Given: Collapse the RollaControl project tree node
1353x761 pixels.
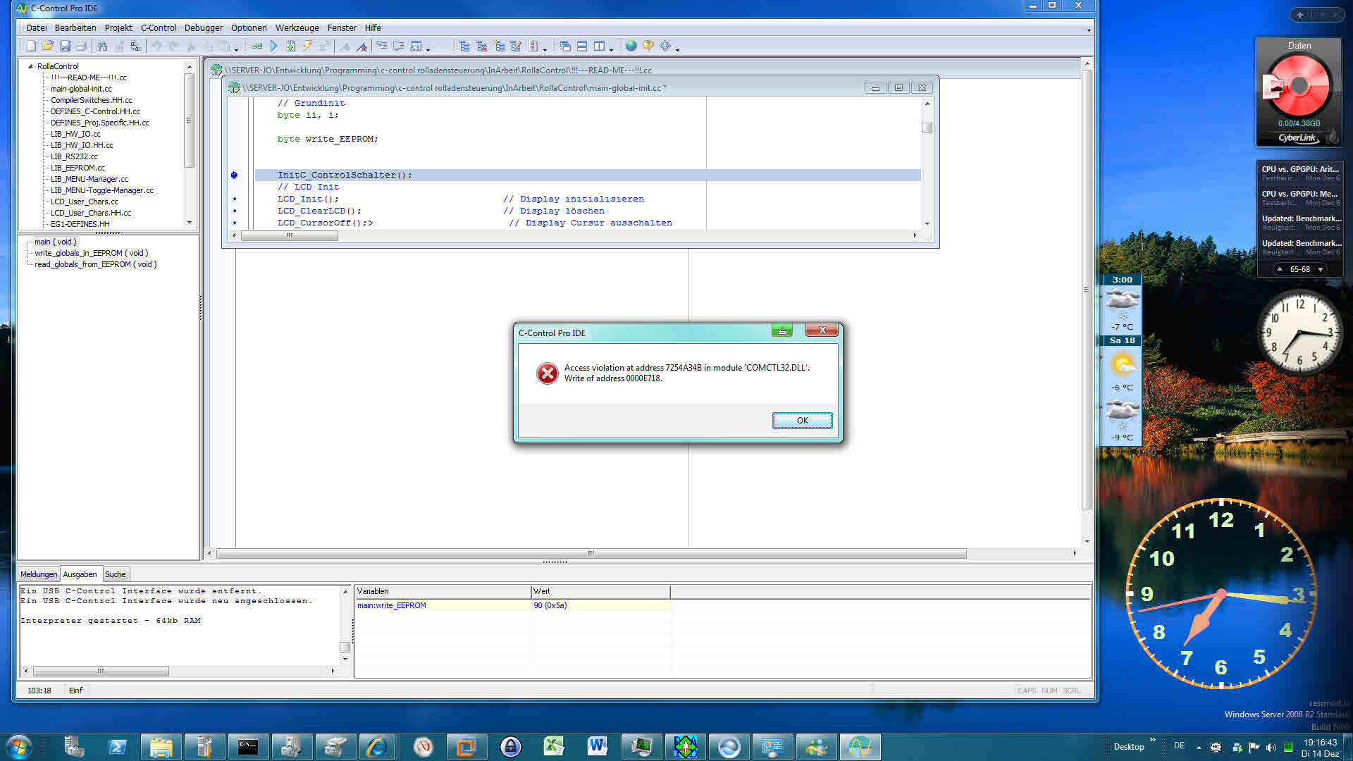Looking at the screenshot, I should [x=30, y=66].
